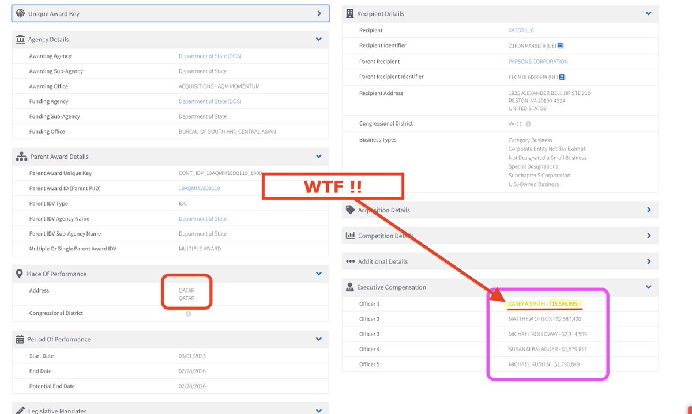Click the Recipient Details building icon
The height and width of the screenshot is (414, 692).
click(x=350, y=13)
